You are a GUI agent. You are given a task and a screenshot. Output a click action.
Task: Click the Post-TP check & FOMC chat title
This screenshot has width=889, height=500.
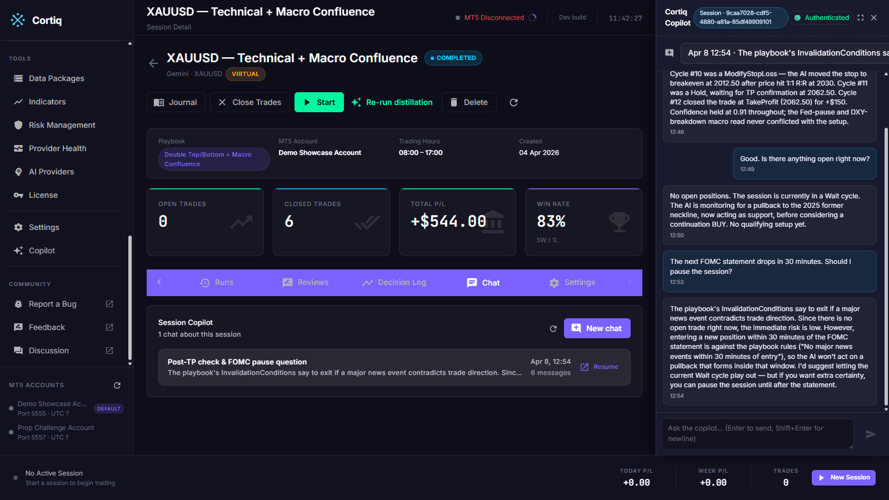coord(237,362)
